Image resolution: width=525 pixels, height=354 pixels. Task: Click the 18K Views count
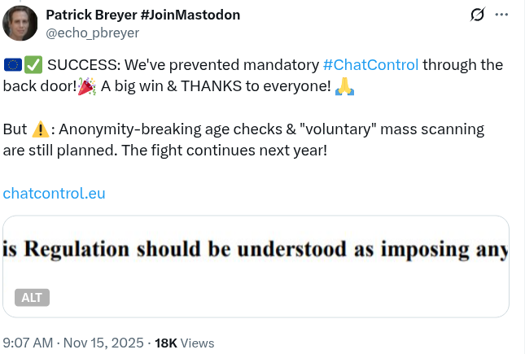tap(183, 343)
